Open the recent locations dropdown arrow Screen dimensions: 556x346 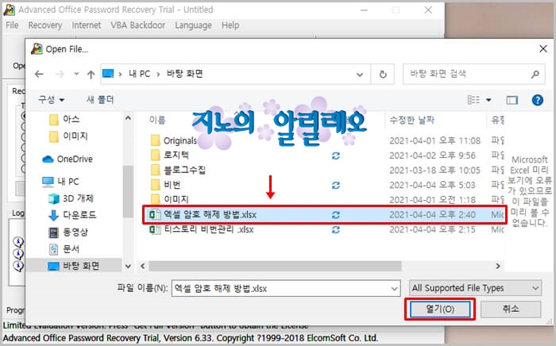(76, 74)
